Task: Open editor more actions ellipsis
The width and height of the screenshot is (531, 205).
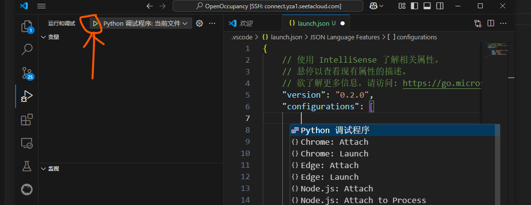Action: click(x=504, y=23)
